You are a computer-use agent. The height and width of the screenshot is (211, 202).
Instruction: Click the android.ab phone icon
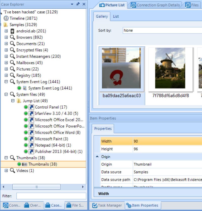click(12, 31)
